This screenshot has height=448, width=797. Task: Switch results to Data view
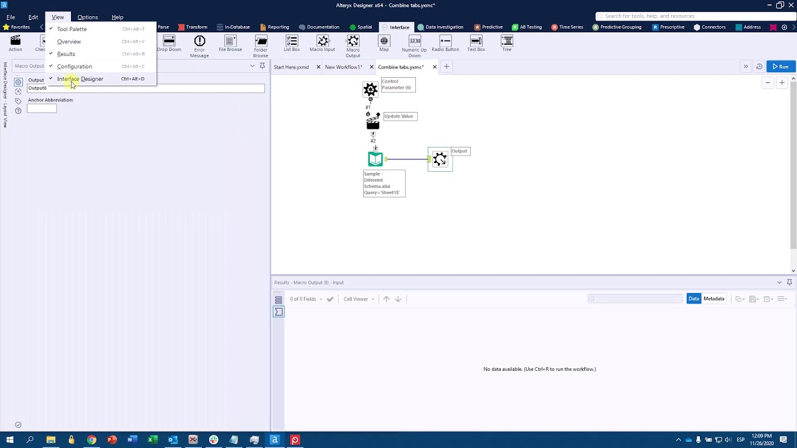click(694, 299)
